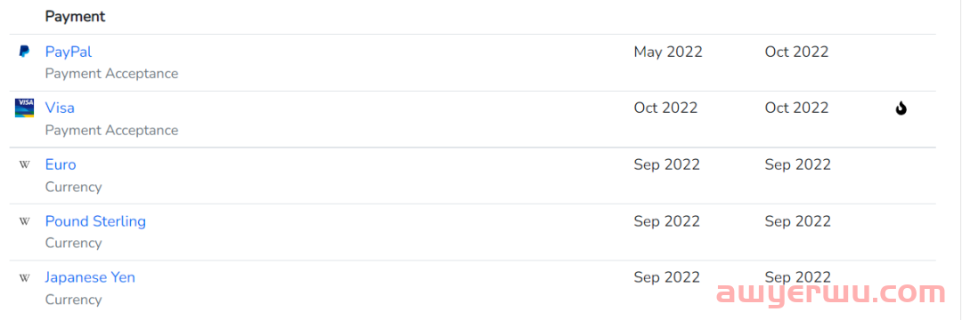Screen dimensions: 962x320
Task: Click the Wikipedia icon beside Pound Sterling
Action: tap(25, 220)
